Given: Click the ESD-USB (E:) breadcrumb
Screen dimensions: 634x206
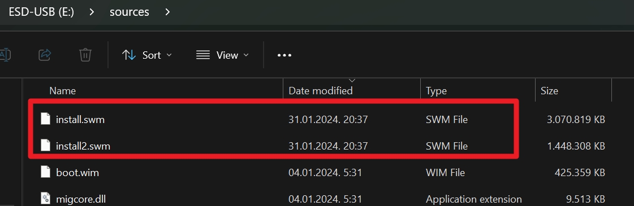Looking at the screenshot, I should pos(41,12).
